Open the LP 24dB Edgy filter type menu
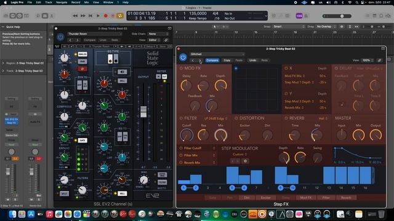The width and height of the screenshot is (394, 221). 216,118
